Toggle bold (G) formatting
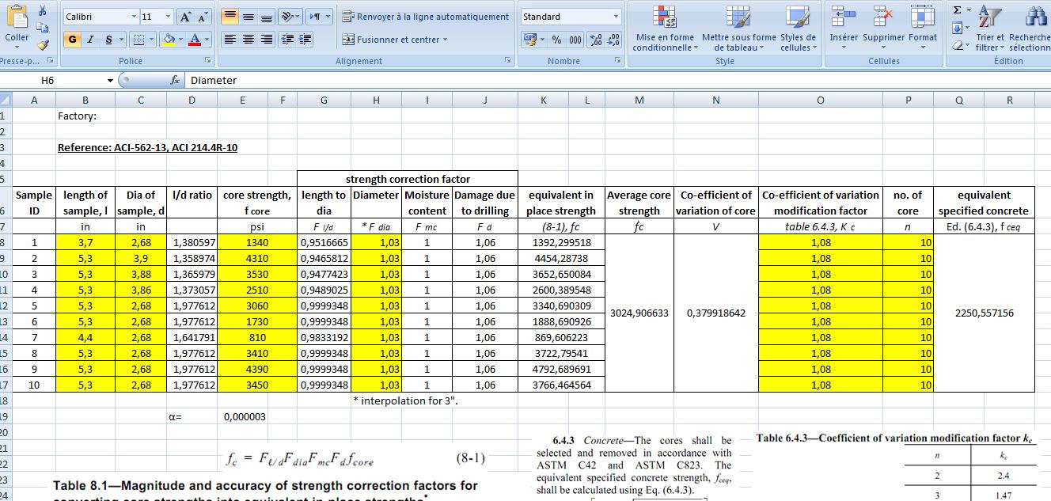This screenshot has width=1051, height=501. point(73,40)
